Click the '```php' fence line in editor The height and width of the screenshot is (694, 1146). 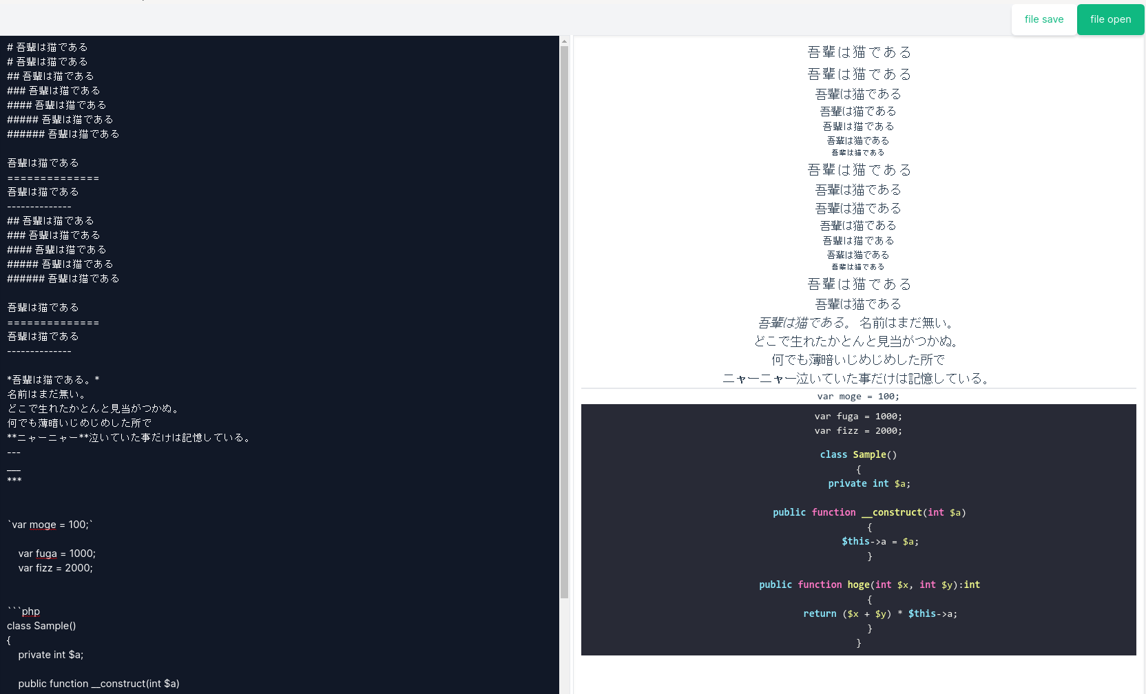click(x=23, y=611)
